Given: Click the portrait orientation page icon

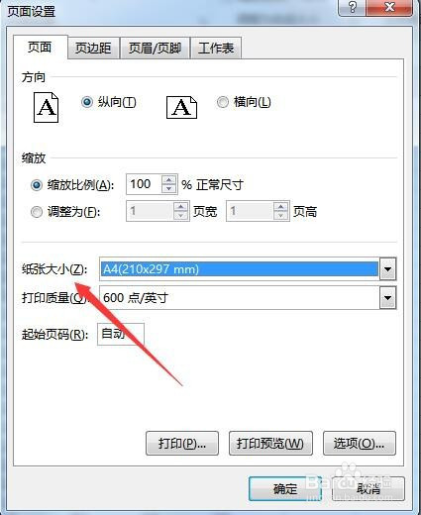Looking at the screenshot, I should pos(46,107).
